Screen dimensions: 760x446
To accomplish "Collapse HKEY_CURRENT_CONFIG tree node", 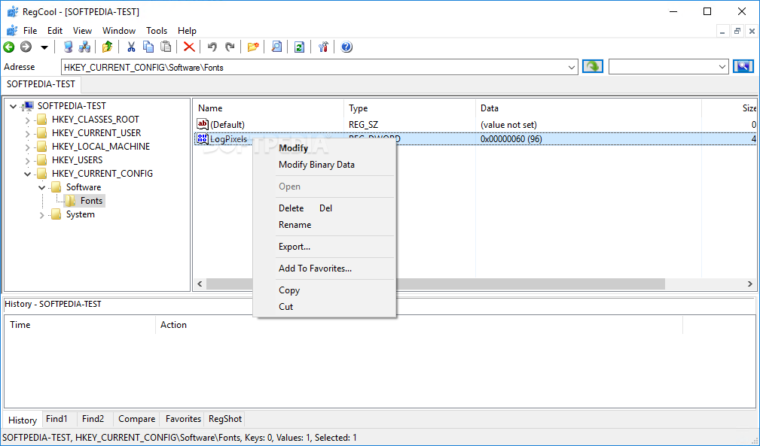I will 28,174.
